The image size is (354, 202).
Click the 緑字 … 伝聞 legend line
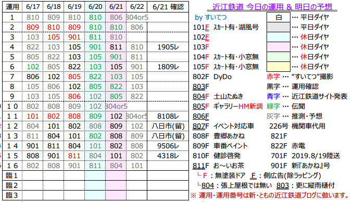pyautogui.click(x=286, y=106)
